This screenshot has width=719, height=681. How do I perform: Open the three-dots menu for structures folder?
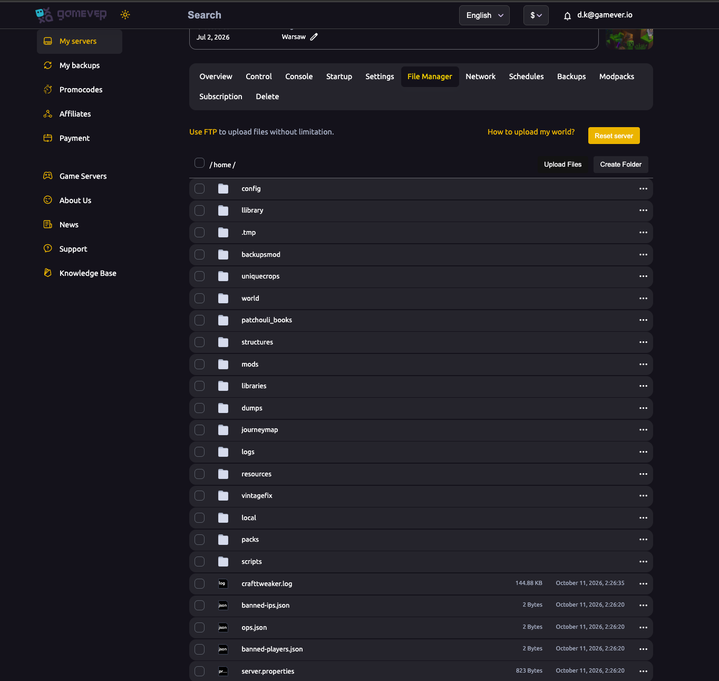point(643,342)
